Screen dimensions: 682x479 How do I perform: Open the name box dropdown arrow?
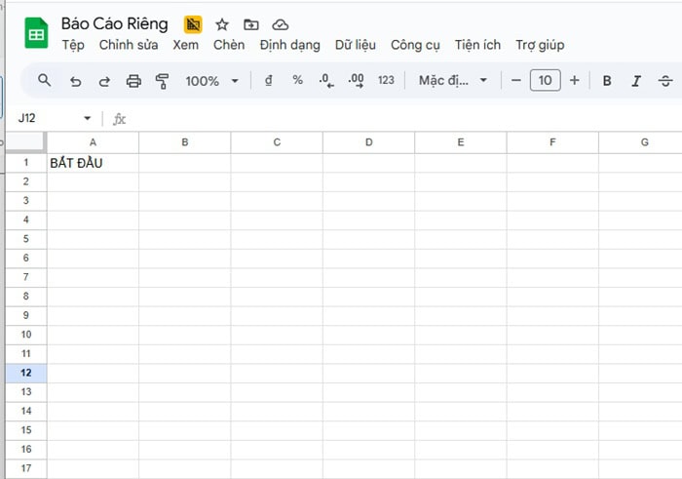[x=87, y=119]
